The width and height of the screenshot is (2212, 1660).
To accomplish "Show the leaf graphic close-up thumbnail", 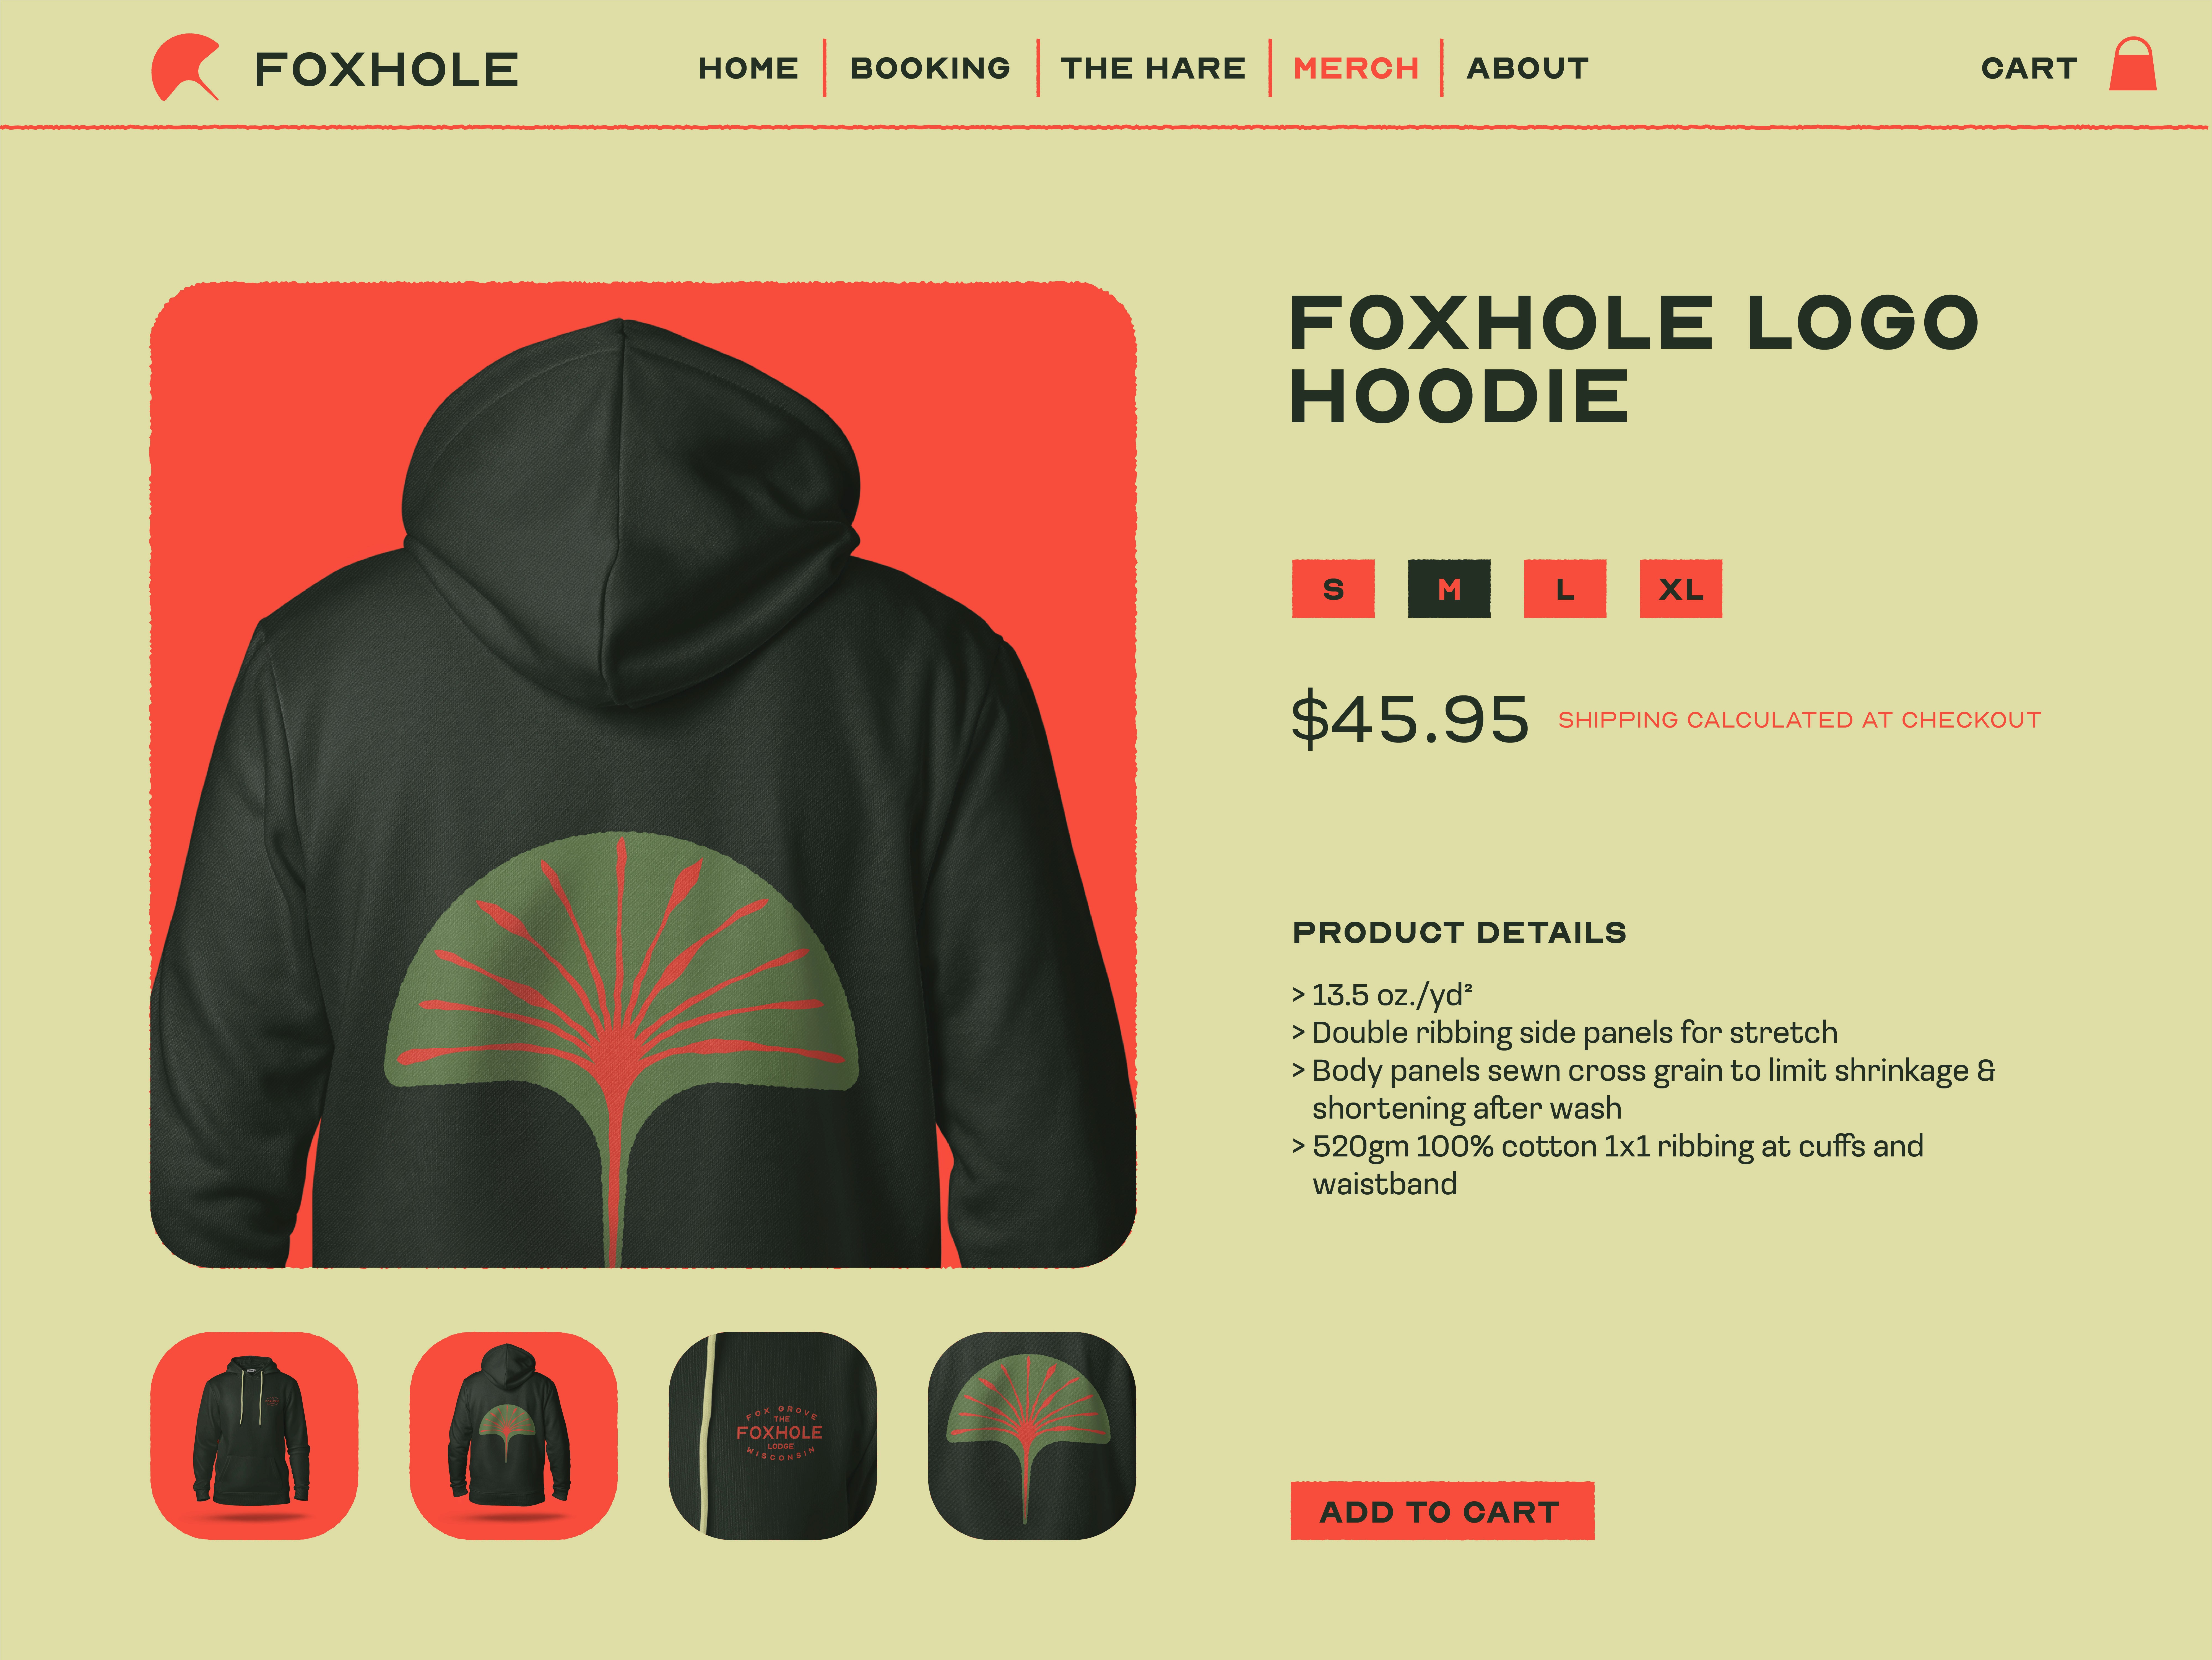I will [1032, 1435].
